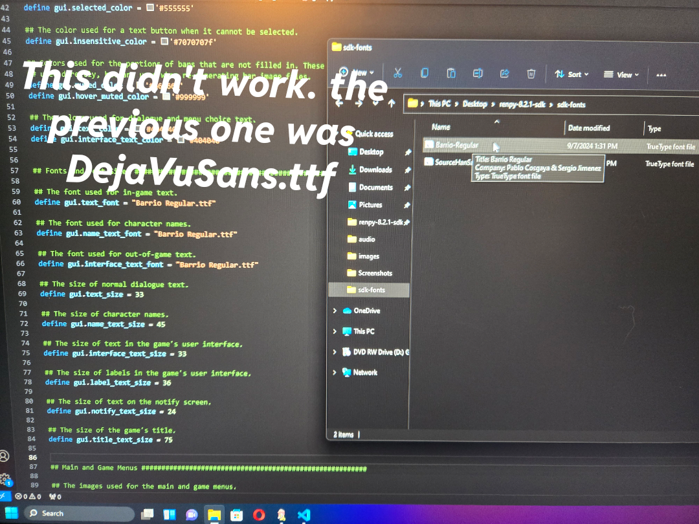Image resolution: width=699 pixels, height=524 pixels.
Task: Click the Cut scissors icon in File Explorer
Action: pos(397,73)
